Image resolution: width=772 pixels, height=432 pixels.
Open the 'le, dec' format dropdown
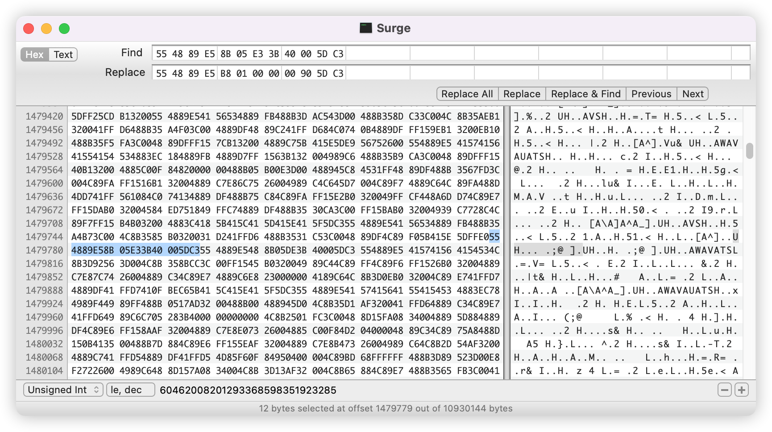click(130, 390)
